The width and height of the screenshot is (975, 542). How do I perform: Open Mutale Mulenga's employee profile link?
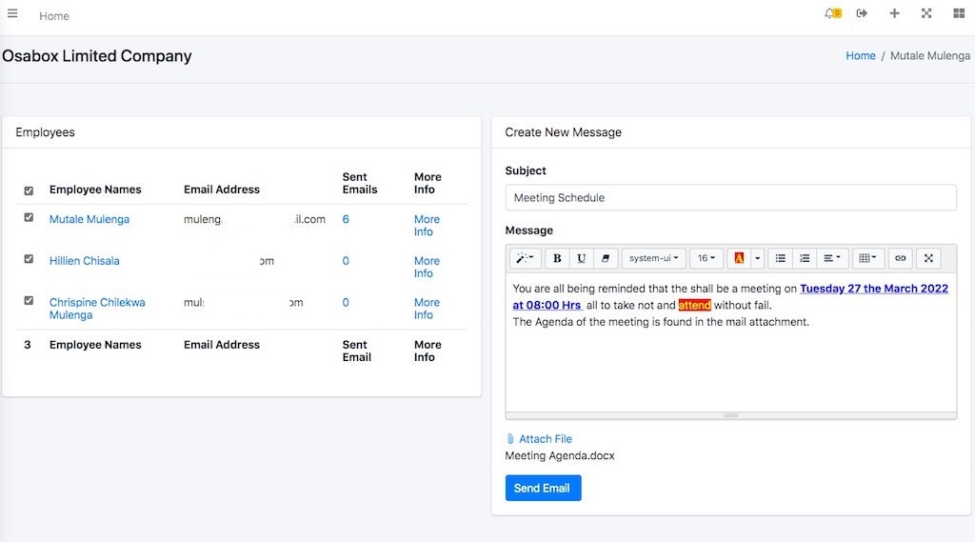90,219
